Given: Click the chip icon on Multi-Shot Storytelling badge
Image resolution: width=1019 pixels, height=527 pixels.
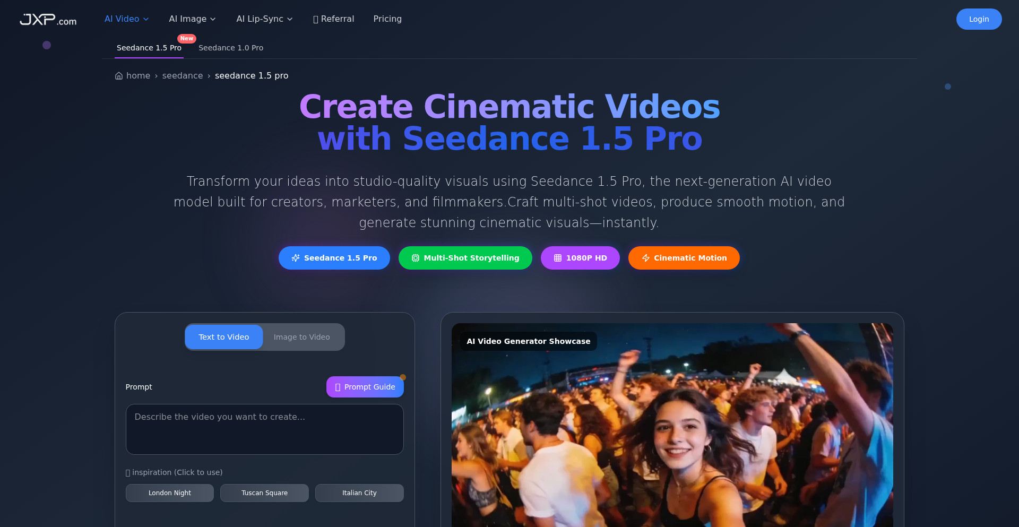Looking at the screenshot, I should point(416,258).
